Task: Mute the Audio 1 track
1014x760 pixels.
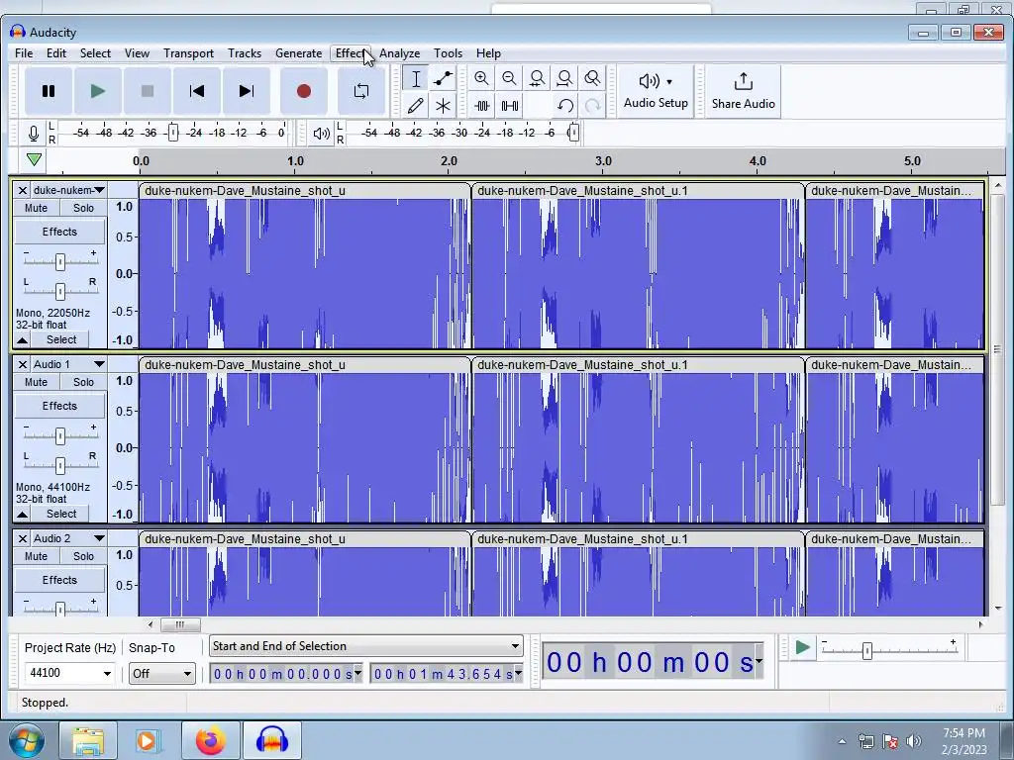Action: [37, 382]
